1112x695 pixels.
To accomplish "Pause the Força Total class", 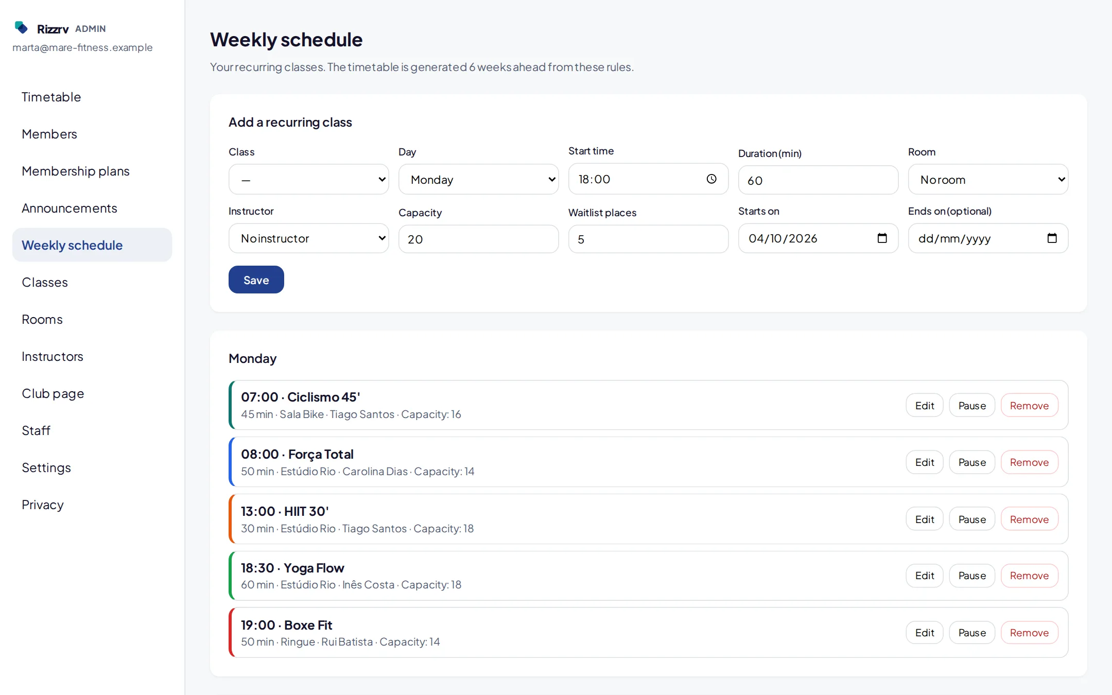I will tap(971, 462).
